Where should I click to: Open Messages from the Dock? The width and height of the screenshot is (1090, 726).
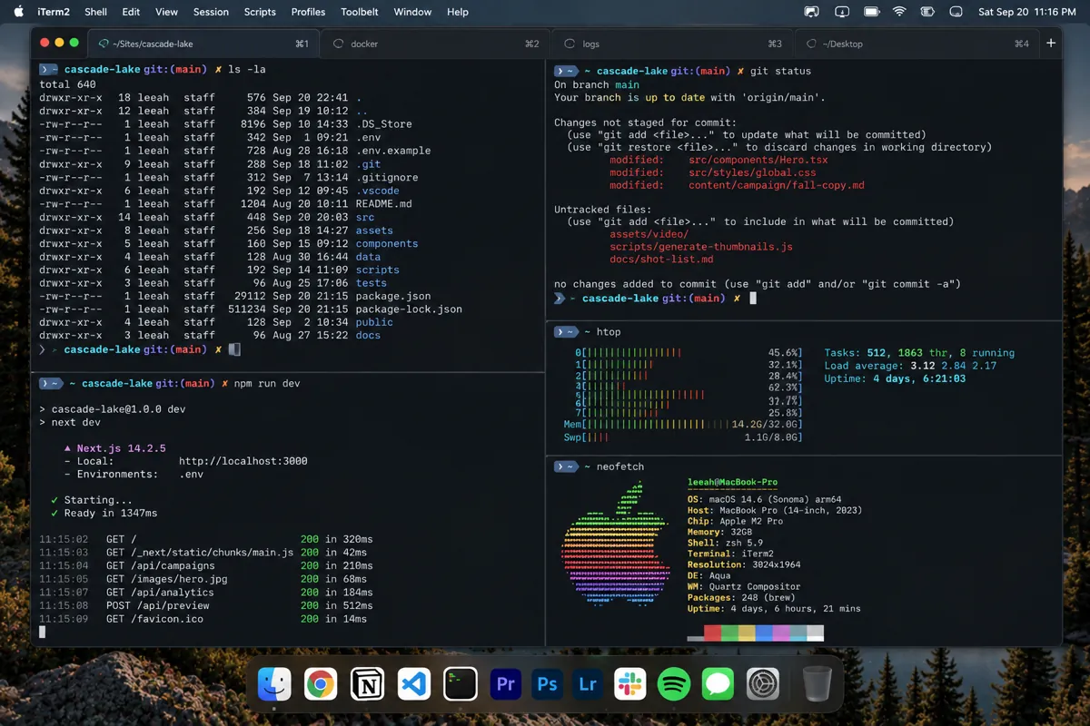(718, 684)
